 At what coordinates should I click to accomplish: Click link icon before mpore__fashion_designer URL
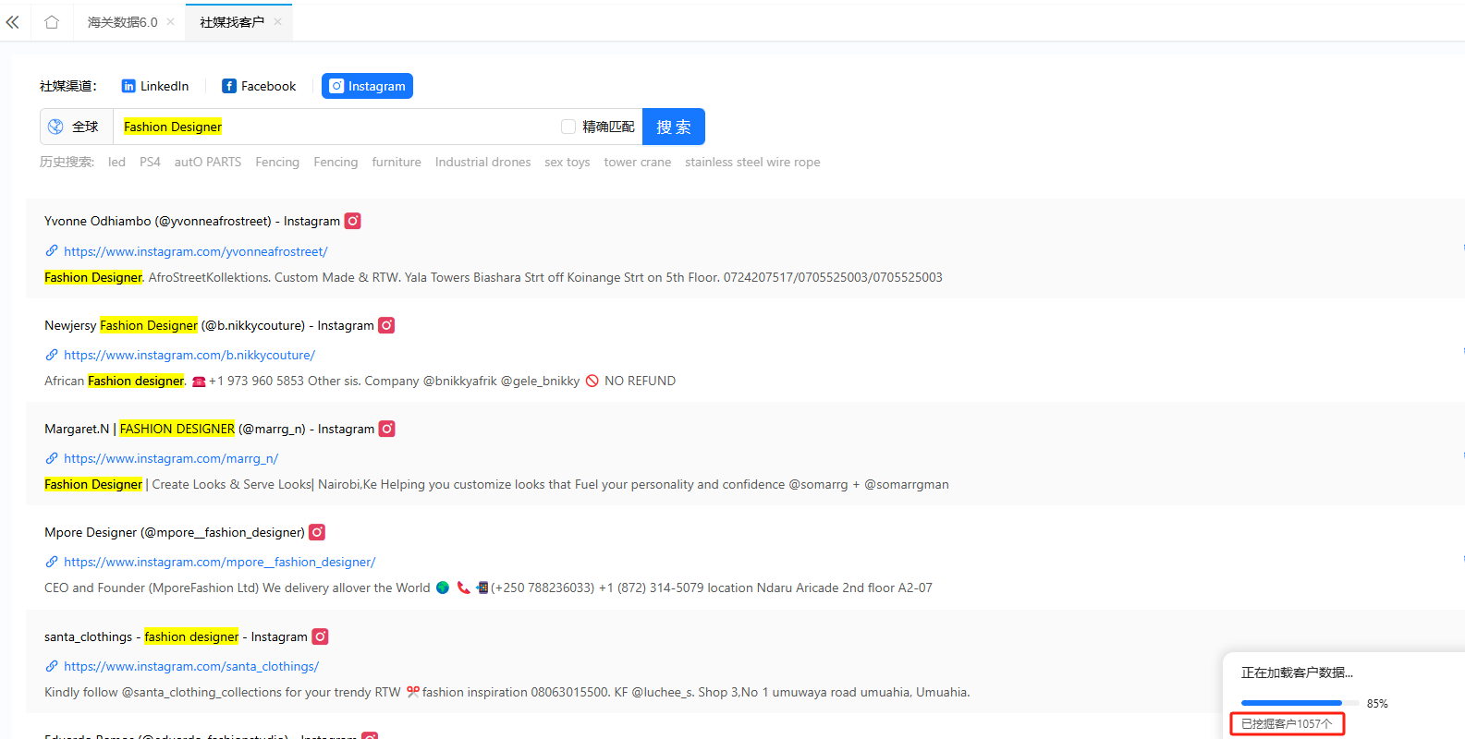pyautogui.click(x=52, y=562)
